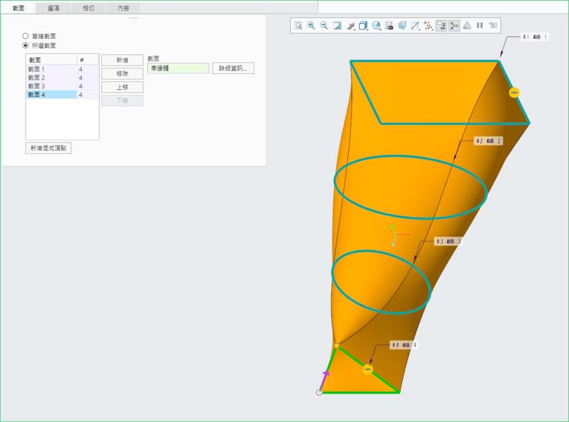Toggle the Annotation Display icon
The image size is (569, 422).
[x=441, y=26]
